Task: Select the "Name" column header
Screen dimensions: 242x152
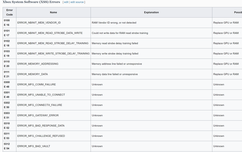Action: click(53, 12)
